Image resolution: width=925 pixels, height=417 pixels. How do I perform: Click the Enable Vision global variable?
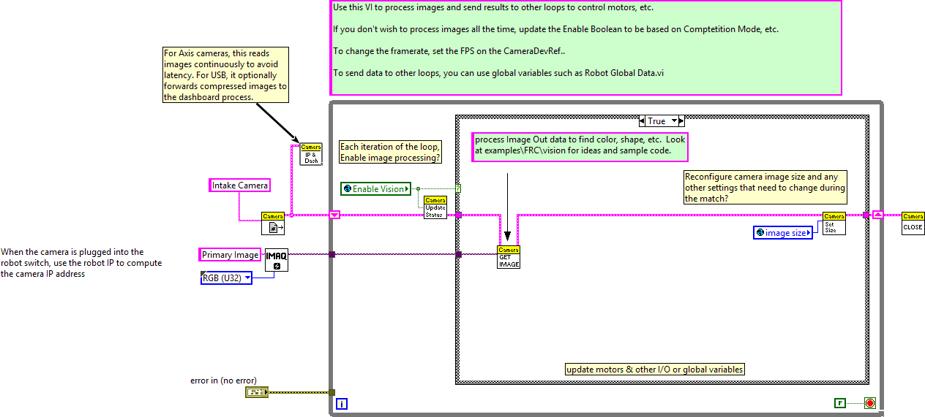[x=375, y=189]
